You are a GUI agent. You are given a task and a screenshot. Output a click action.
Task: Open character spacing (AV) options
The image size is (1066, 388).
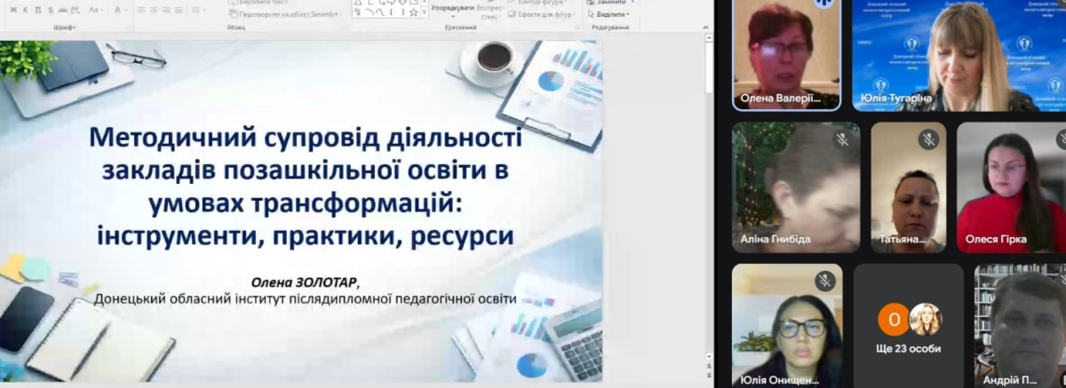[x=76, y=10]
